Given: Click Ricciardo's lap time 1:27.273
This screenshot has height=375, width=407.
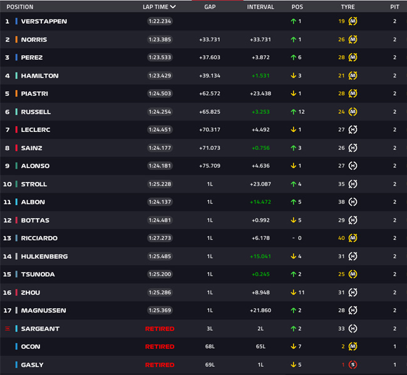Looking at the screenshot, I should (x=160, y=238).
